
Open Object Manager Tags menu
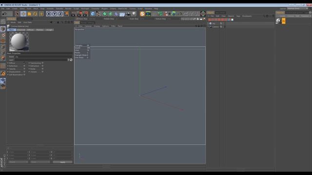click(238, 16)
